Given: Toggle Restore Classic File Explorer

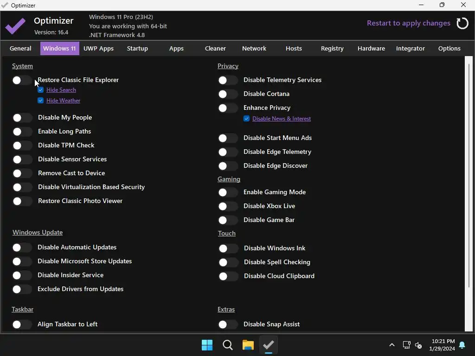Looking at the screenshot, I should tap(22, 80).
